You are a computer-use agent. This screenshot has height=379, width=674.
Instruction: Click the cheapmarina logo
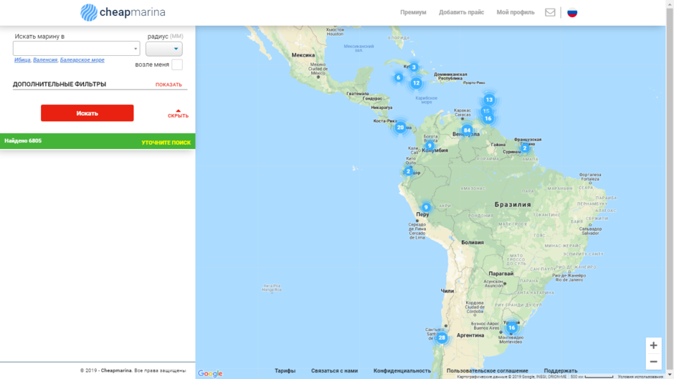123,12
